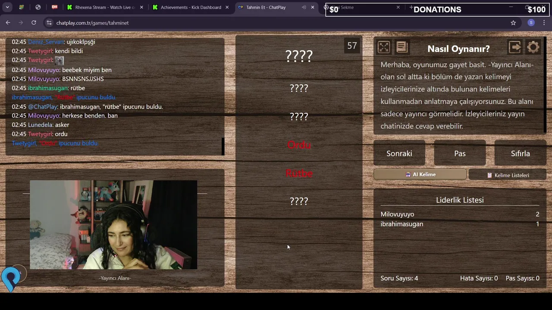View site information icon in address bar
This screenshot has width=552, height=310.
[49, 23]
